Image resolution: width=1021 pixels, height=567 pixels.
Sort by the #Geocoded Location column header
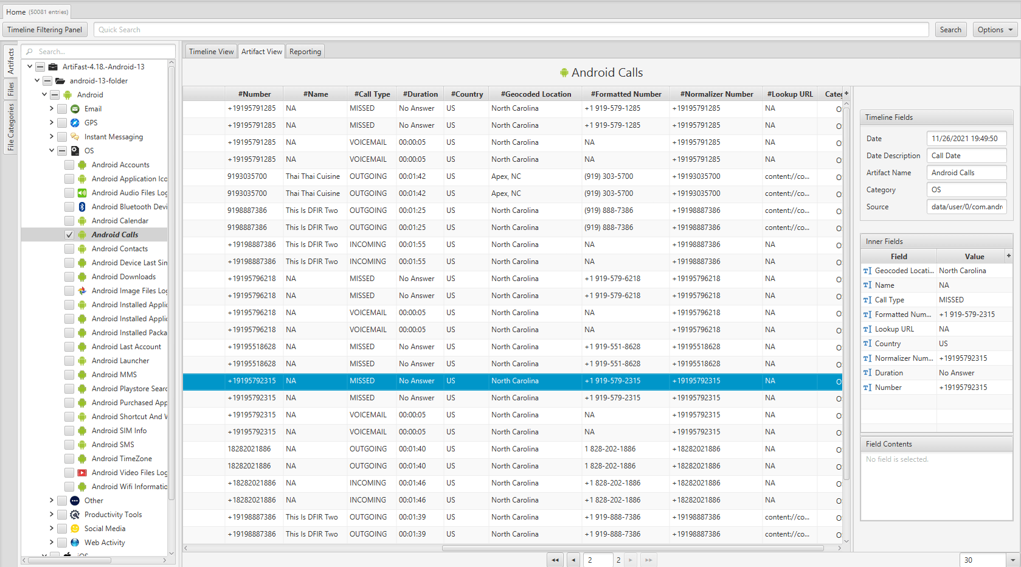tap(536, 94)
